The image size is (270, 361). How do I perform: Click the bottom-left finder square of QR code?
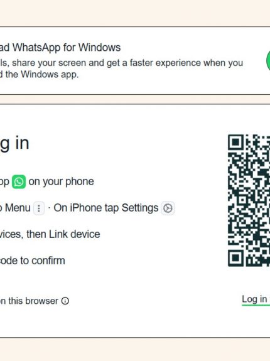[x=235, y=259]
